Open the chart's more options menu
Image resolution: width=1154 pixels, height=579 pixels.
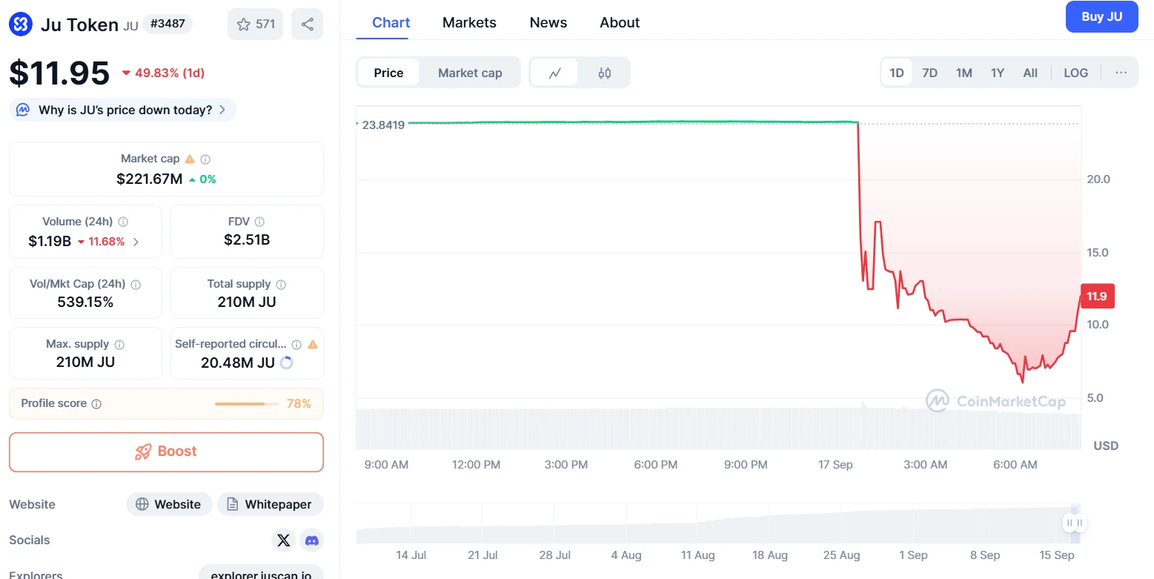click(1121, 72)
